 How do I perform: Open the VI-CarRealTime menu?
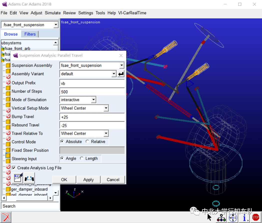(x=132, y=13)
